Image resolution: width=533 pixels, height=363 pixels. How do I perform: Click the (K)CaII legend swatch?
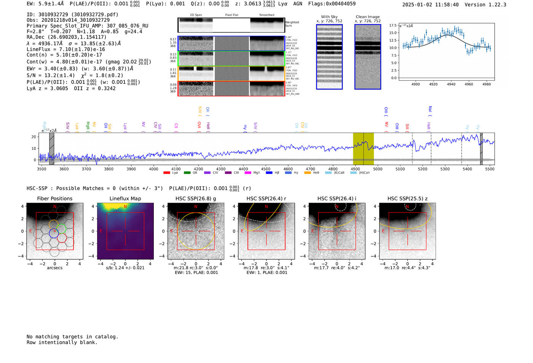coord(328,173)
